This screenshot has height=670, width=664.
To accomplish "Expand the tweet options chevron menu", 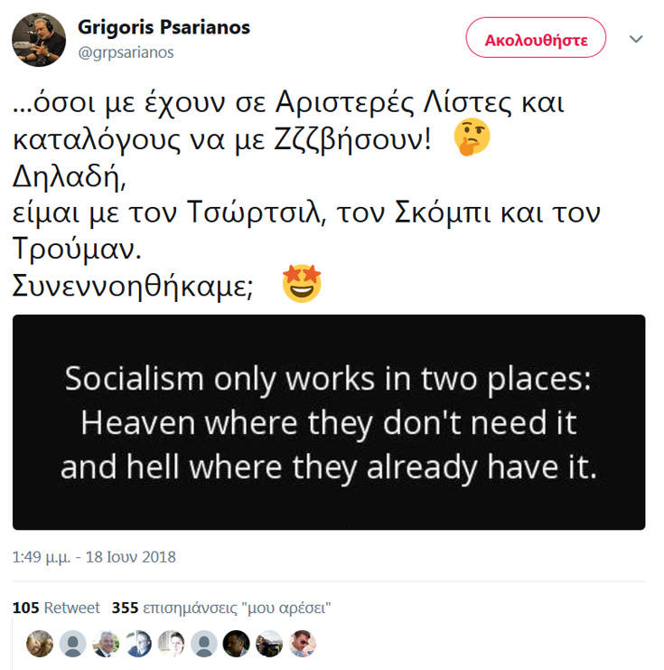I will [x=636, y=39].
